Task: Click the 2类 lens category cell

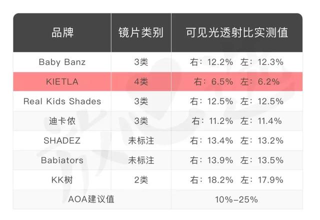Action: 140,179
